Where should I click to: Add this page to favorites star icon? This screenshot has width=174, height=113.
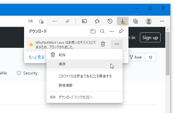(x=41, y=21)
